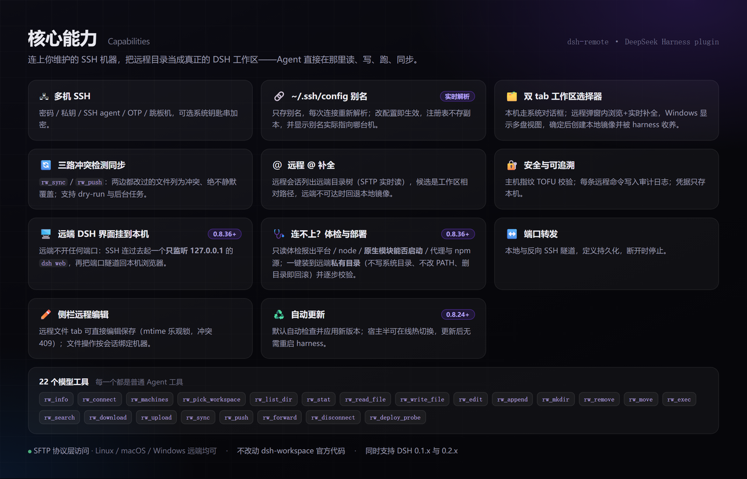
Task: Click the rw_mkdir tool chip
Action: [557, 400]
